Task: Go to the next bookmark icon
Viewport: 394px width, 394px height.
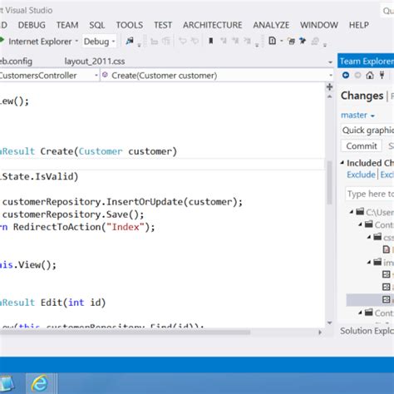Action: pos(235,42)
